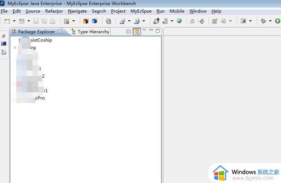Open the Edit menu
The width and height of the screenshot is (281, 183).
(x=17, y=11)
